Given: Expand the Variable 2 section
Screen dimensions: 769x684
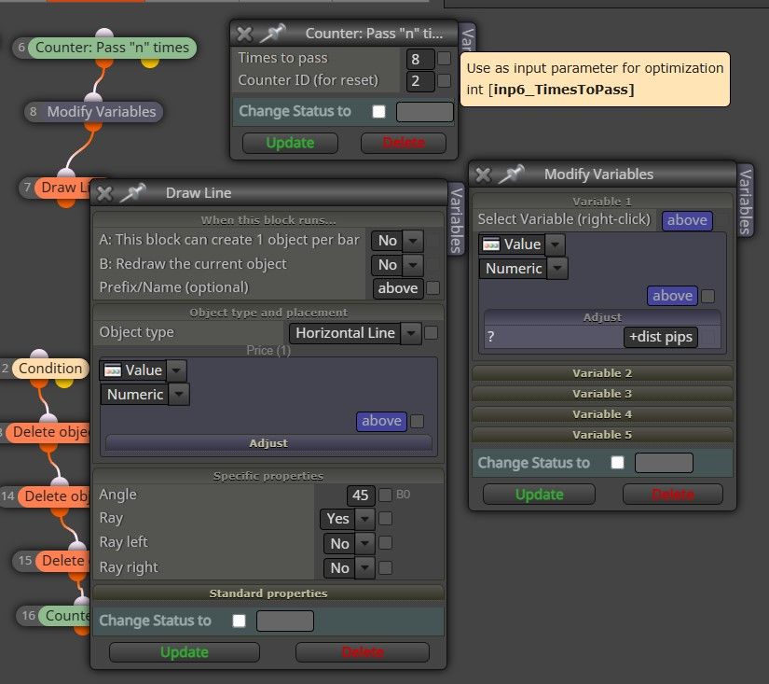Looking at the screenshot, I should 602,373.
